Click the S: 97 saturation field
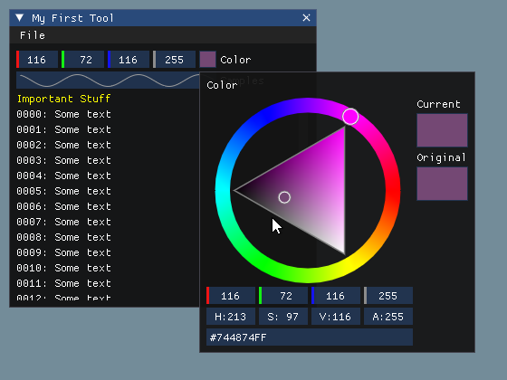The height and width of the screenshot is (380, 507). click(x=283, y=317)
